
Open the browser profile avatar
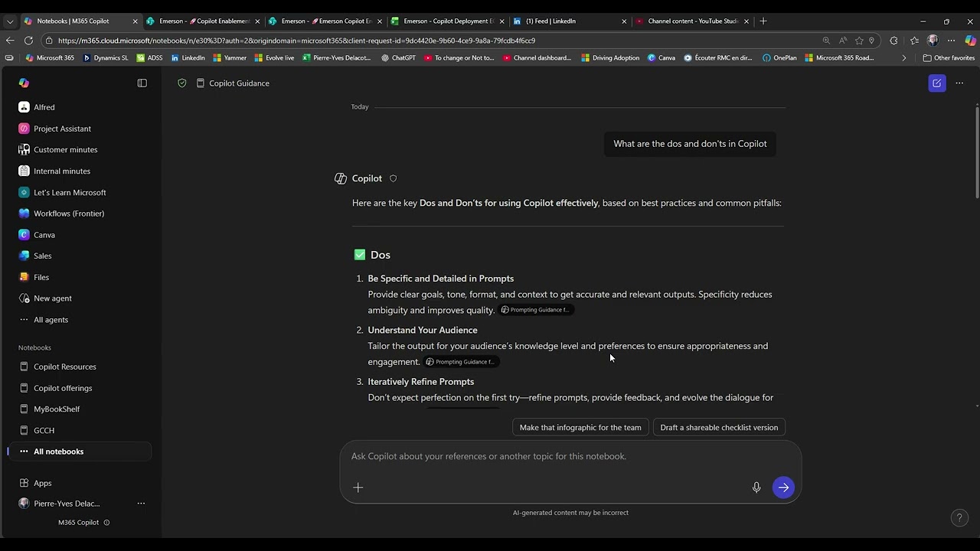[x=933, y=41]
